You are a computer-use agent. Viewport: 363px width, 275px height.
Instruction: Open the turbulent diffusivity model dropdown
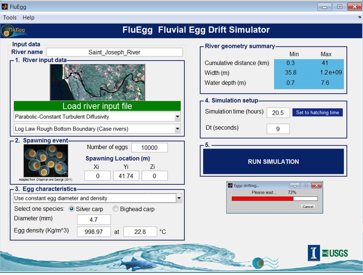coord(177,116)
